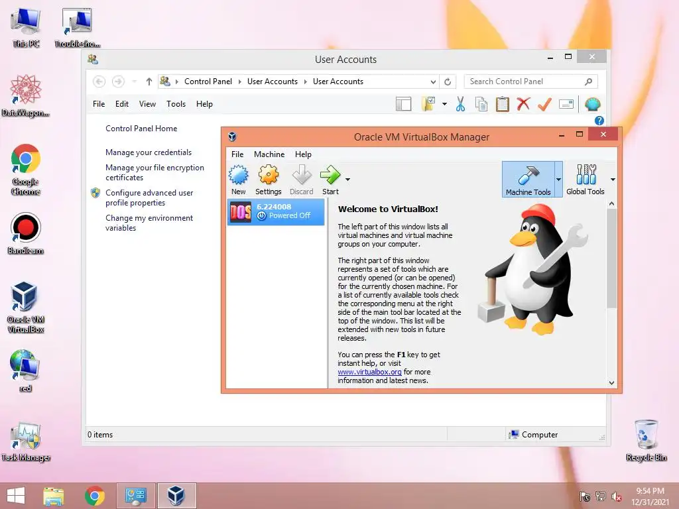Open the Windows Start button
This screenshot has width=679, height=509.
coord(16,496)
